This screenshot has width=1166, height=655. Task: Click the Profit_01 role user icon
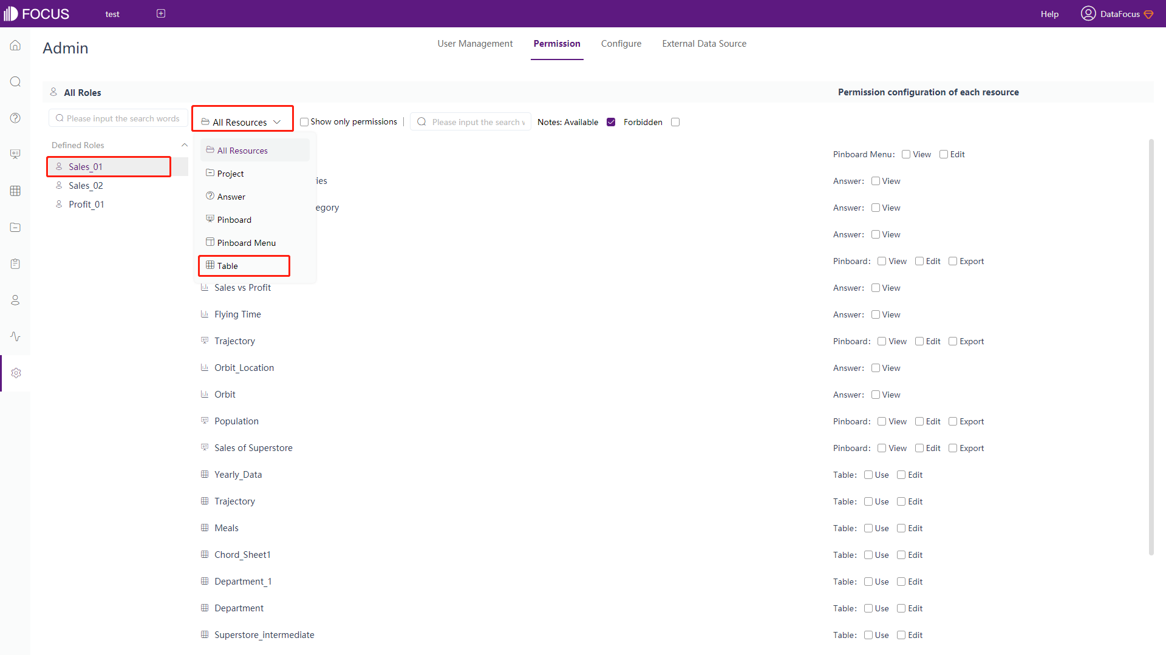click(x=59, y=204)
